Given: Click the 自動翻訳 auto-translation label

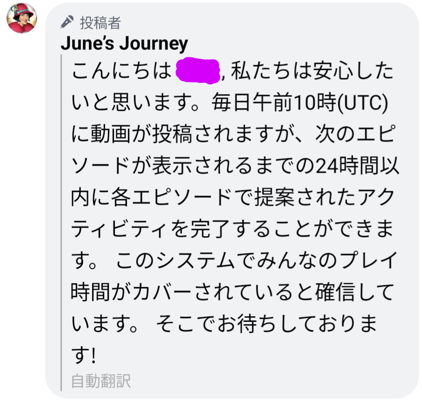Looking at the screenshot, I should (x=101, y=381).
